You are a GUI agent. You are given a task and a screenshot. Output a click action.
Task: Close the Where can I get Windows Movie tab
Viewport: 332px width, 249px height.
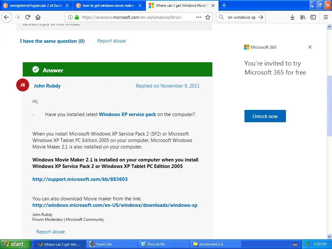[213, 6]
